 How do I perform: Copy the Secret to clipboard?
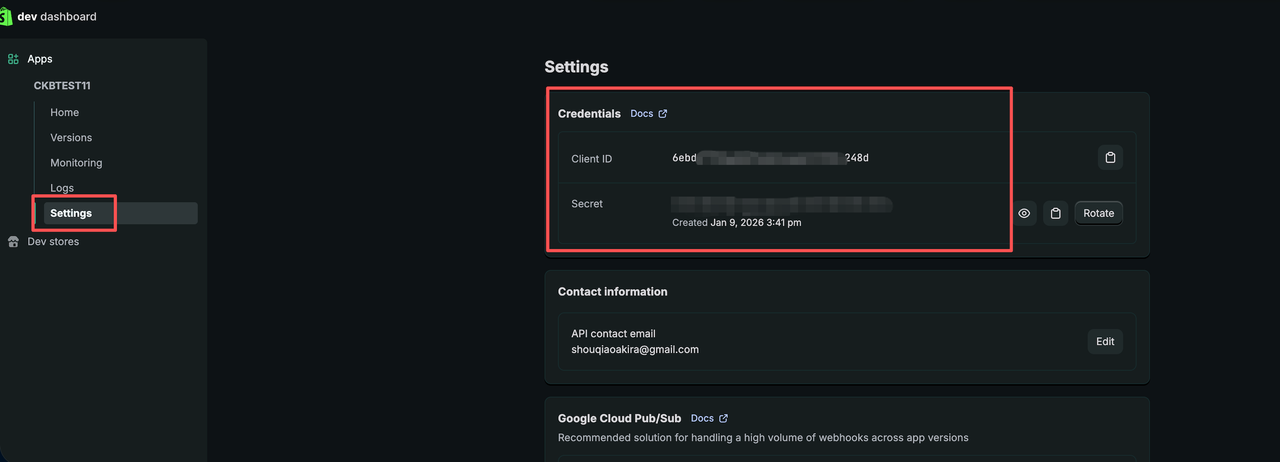click(x=1055, y=213)
